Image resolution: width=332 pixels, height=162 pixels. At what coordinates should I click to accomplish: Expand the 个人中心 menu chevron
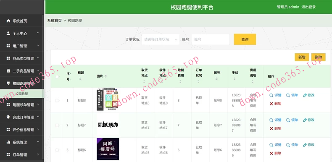(38, 33)
